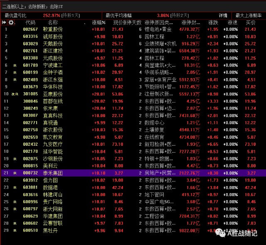The height and width of the screenshot is (245, 266).
Task: Click the R marker for 贵广网络
Action: click(15, 202)
